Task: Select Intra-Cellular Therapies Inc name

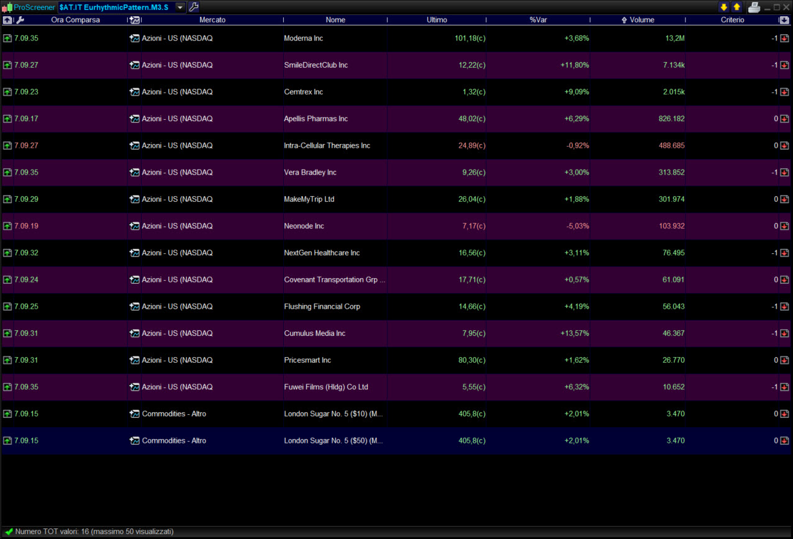Action: click(327, 145)
